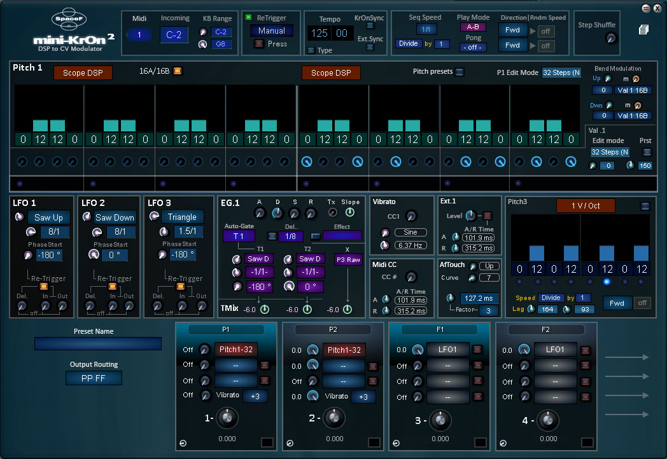Adjust the Step Shuffle knob
This screenshot has height=459, width=667.
point(611,38)
